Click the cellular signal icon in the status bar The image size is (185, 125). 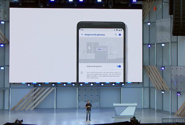click(119, 30)
